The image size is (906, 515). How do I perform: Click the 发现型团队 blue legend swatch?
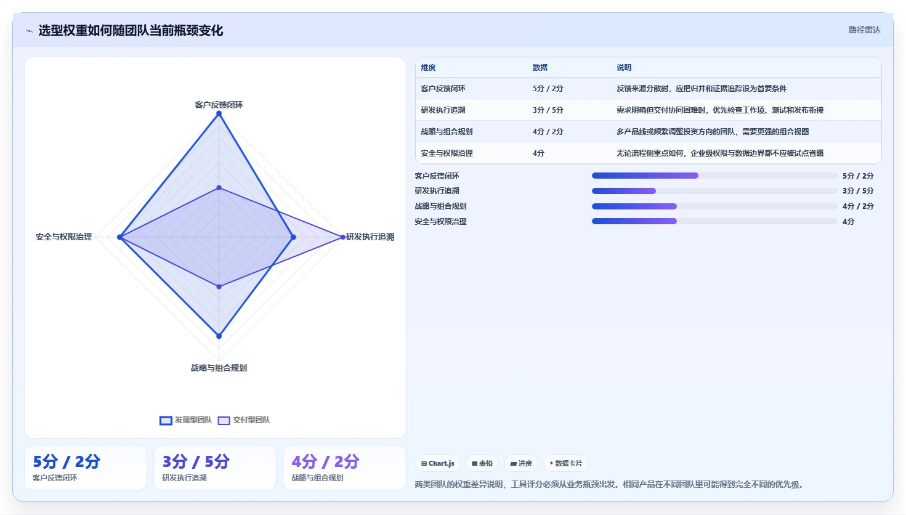(166, 421)
